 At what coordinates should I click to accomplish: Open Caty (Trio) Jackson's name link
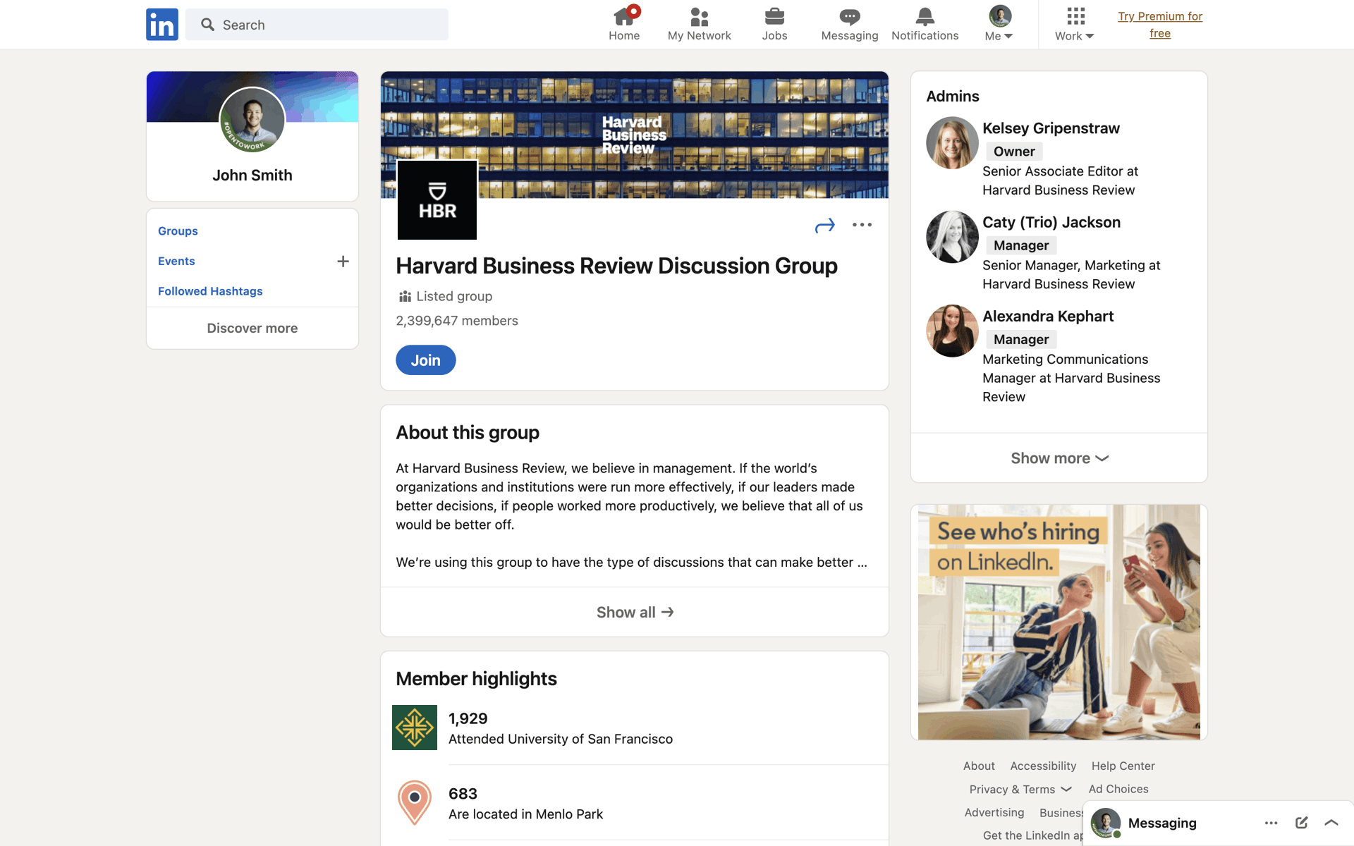point(1051,222)
